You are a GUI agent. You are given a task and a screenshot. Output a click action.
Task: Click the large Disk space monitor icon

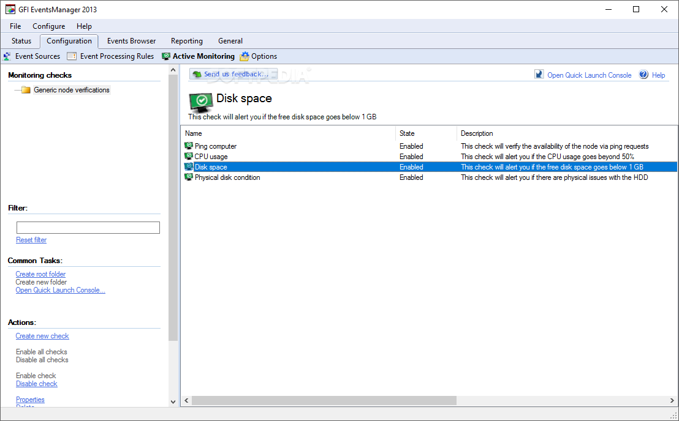201,102
